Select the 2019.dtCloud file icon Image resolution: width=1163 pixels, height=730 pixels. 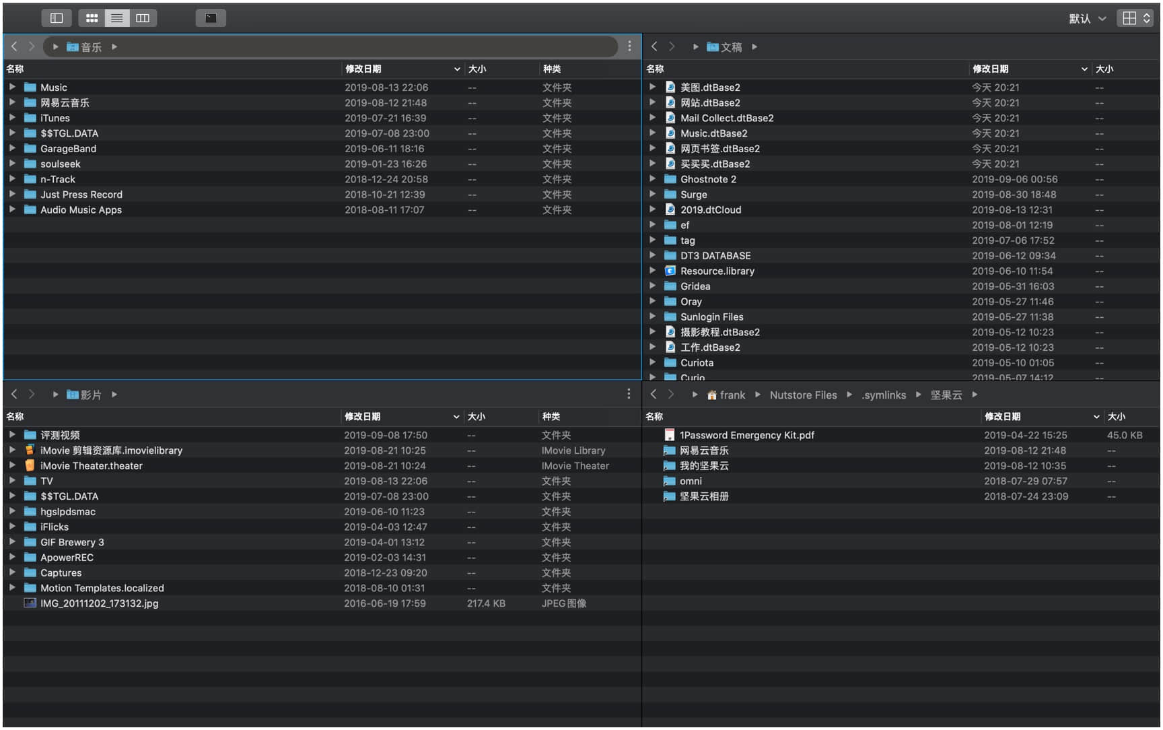click(670, 209)
